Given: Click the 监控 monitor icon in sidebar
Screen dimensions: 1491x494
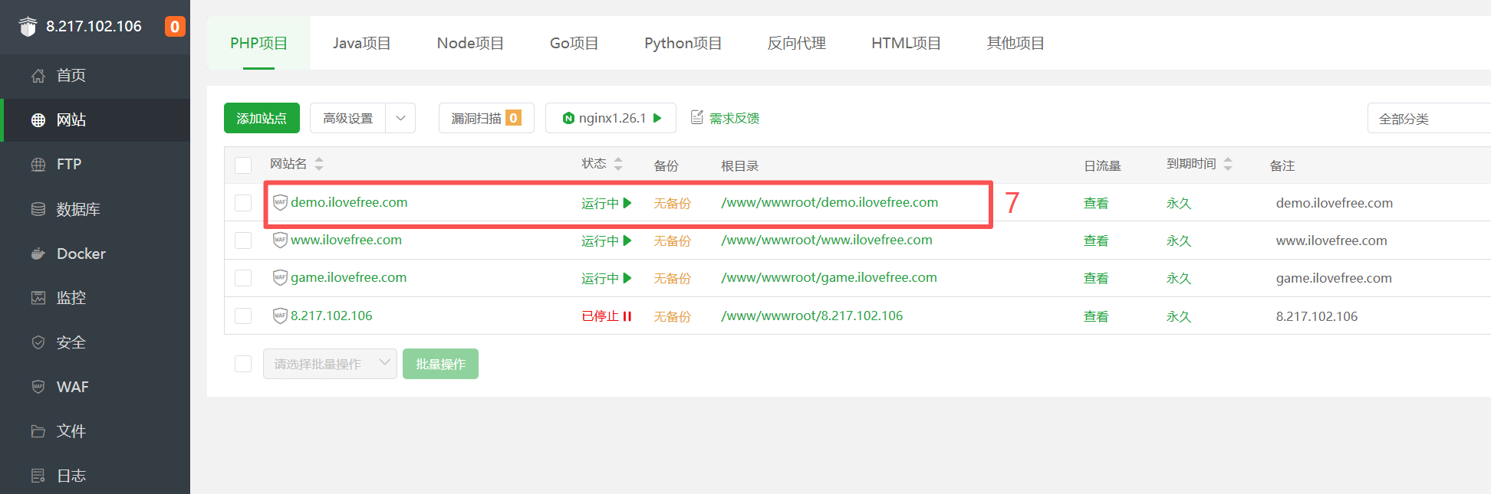Looking at the screenshot, I should (38, 298).
